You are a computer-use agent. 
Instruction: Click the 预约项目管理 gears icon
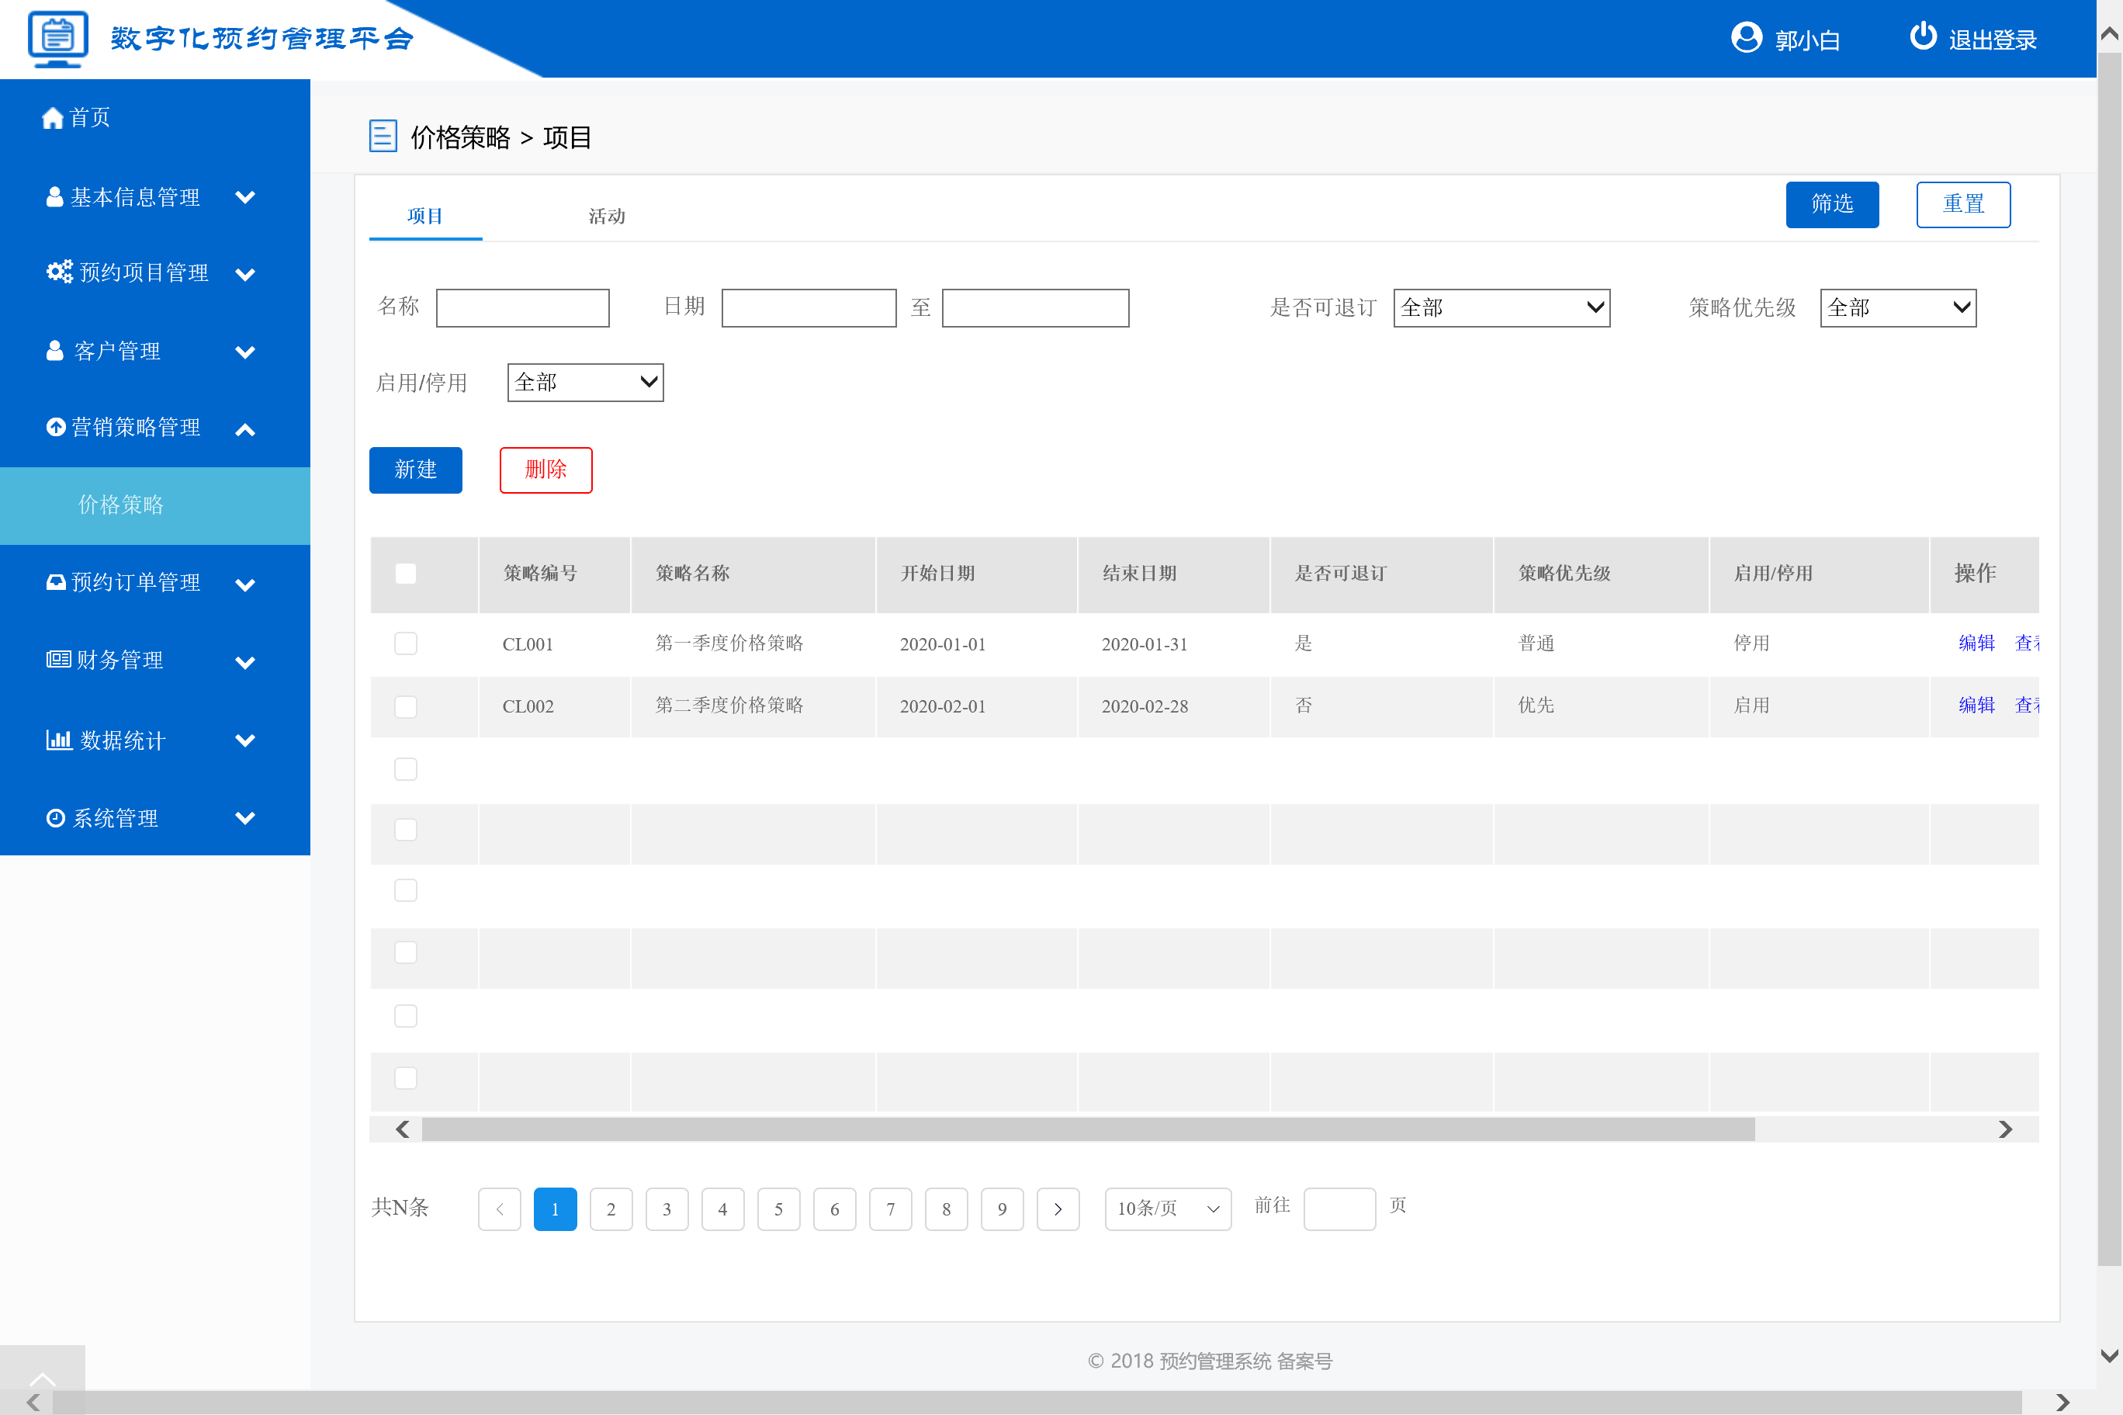(60, 272)
